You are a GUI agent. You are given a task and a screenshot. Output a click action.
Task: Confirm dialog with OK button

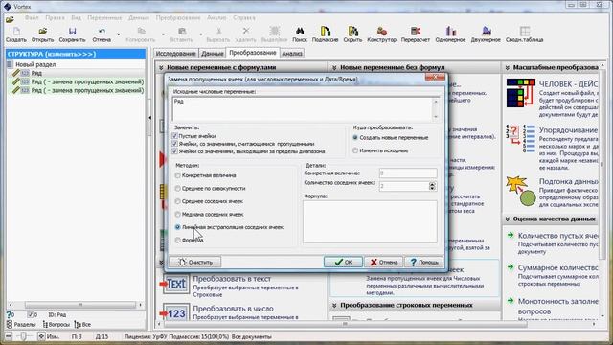pos(343,262)
